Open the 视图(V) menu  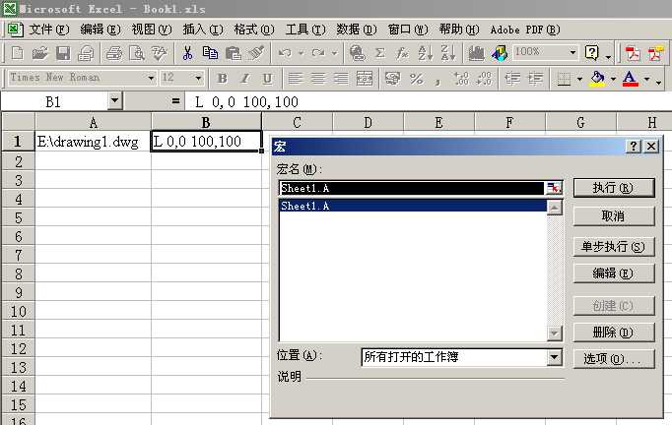[152, 30]
